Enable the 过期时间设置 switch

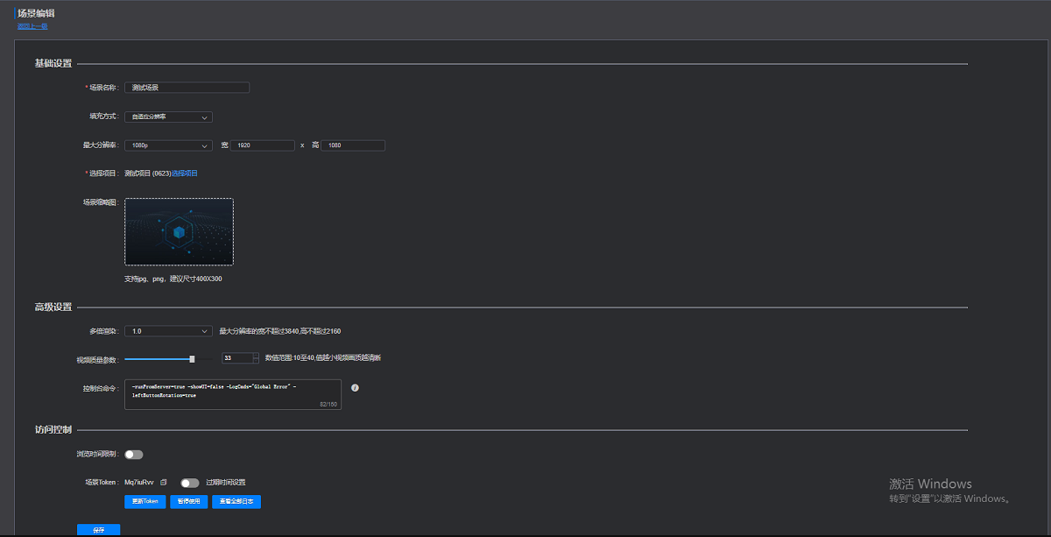click(x=189, y=483)
